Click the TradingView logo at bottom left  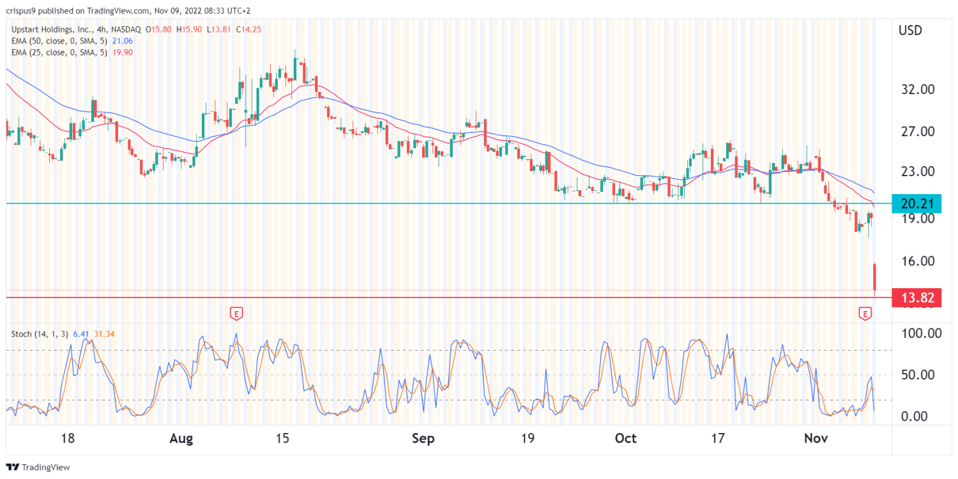[38, 467]
